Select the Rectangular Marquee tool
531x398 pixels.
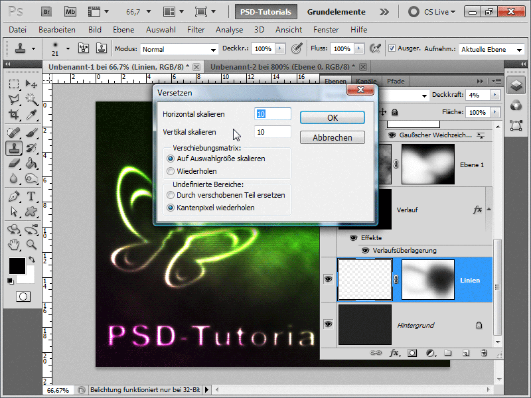(14, 84)
